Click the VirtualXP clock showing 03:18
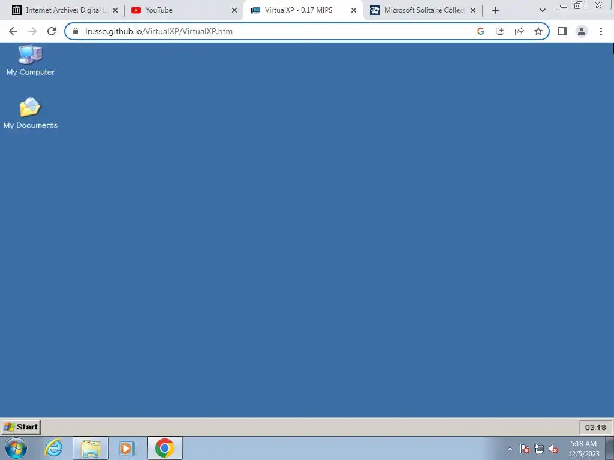The width and height of the screenshot is (614, 460). tap(595, 428)
